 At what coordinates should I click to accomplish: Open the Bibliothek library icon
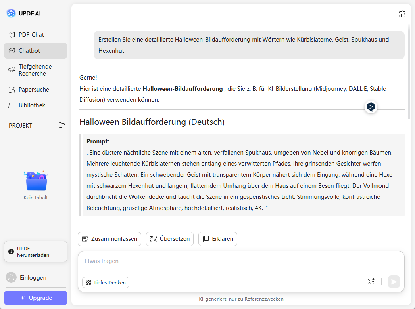pyautogui.click(x=11, y=105)
